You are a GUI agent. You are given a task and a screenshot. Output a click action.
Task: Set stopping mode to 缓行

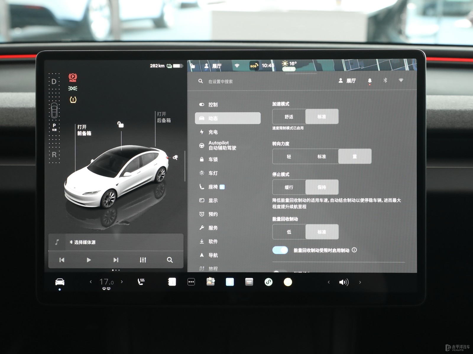289,187
